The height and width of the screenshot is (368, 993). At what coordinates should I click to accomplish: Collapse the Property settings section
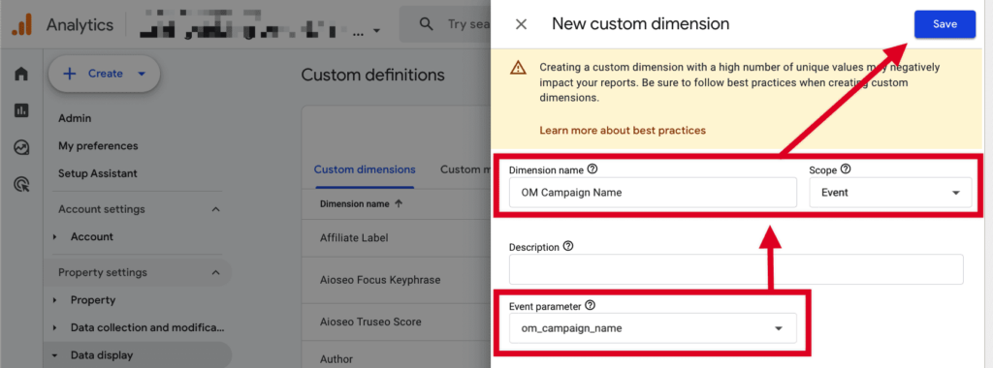pos(215,272)
